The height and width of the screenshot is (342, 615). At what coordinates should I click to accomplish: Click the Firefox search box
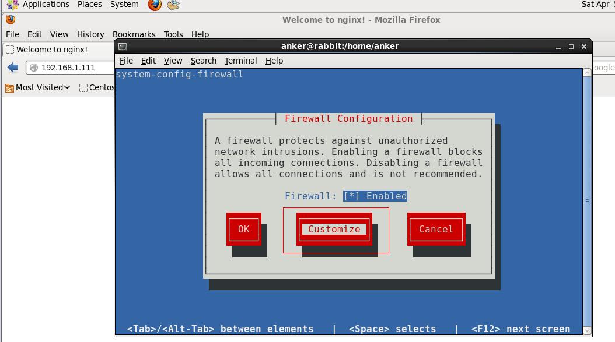point(604,68)
